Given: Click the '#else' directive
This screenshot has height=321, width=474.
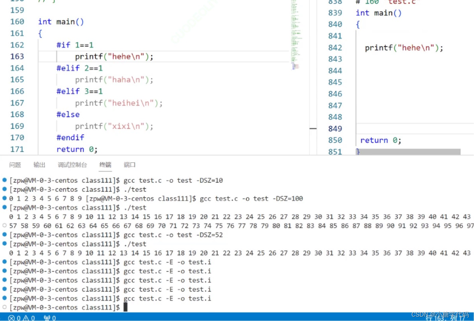Looking at the screenshot, I should (x=68, y=115).
